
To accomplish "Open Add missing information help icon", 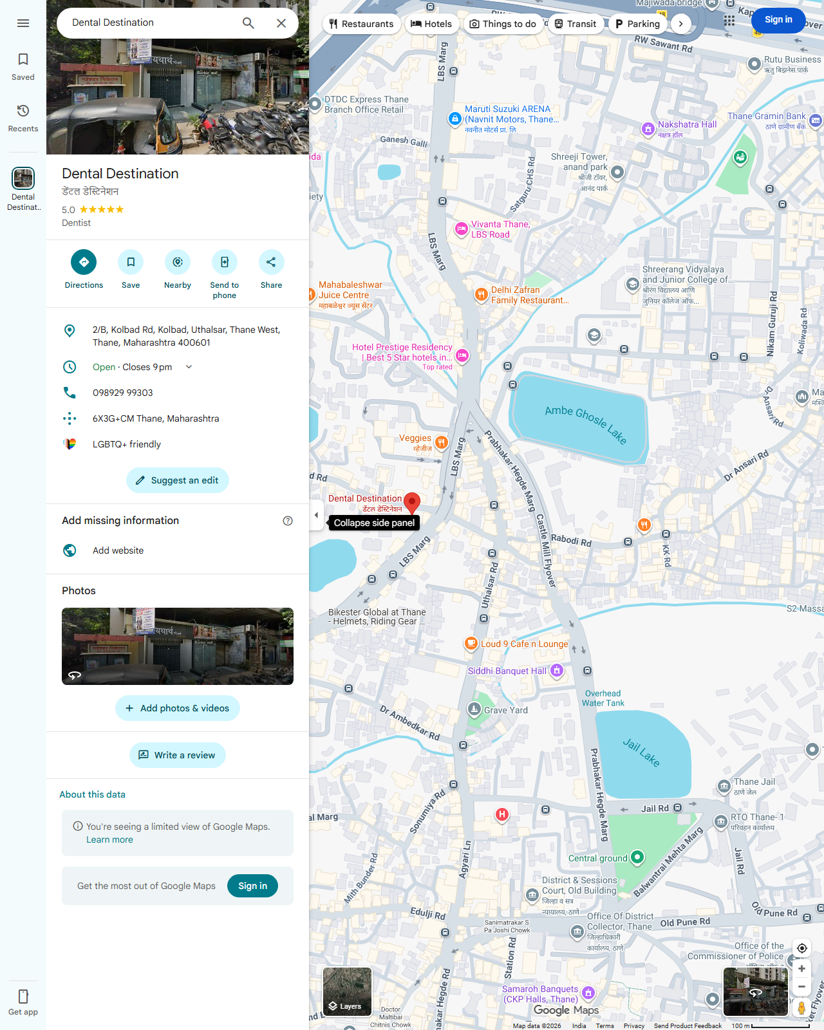I will click(x=288, y=521).
